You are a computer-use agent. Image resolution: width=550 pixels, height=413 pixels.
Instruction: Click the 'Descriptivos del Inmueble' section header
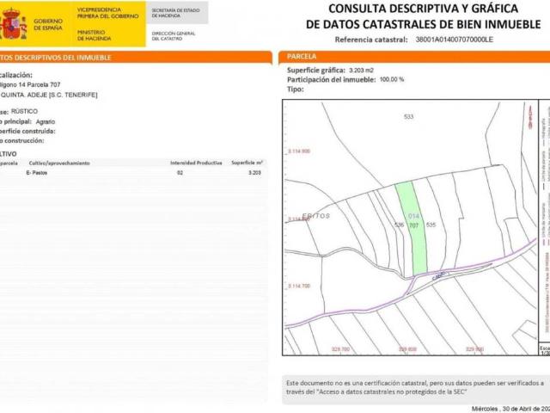(x=136, y=58)
